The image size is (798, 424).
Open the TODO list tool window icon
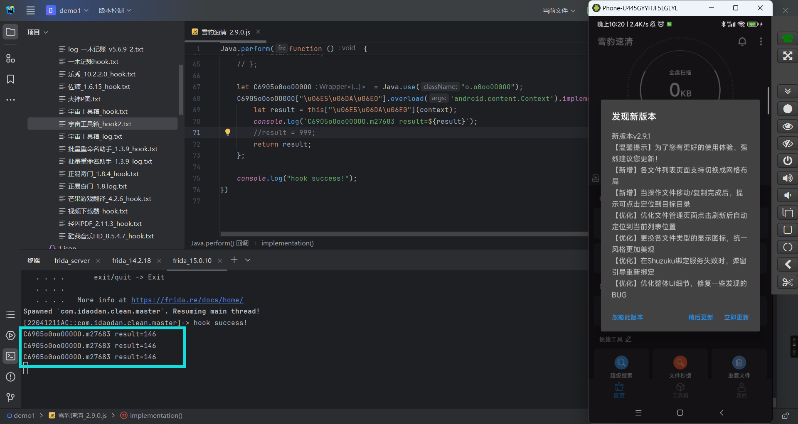click(x=11, y=314)
